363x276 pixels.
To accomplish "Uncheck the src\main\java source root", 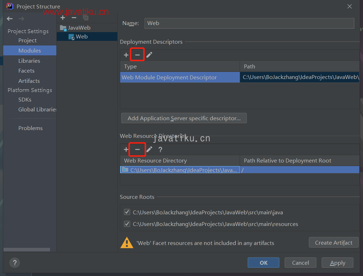I will 127,212.
